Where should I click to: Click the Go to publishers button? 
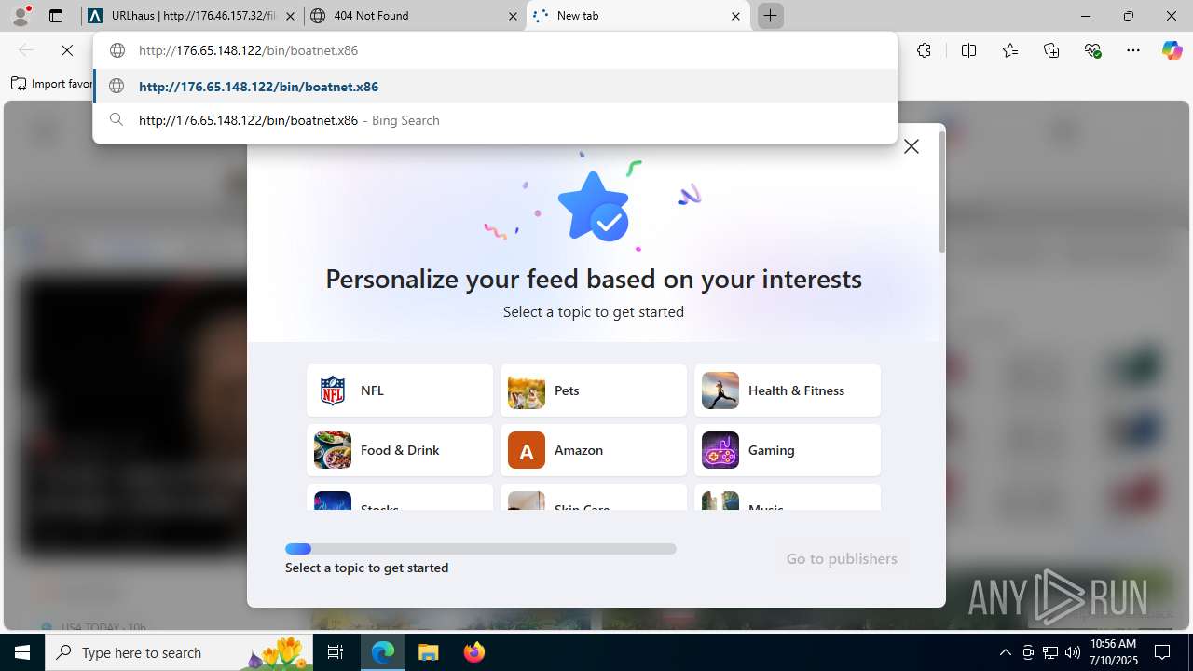click(842, 558)
